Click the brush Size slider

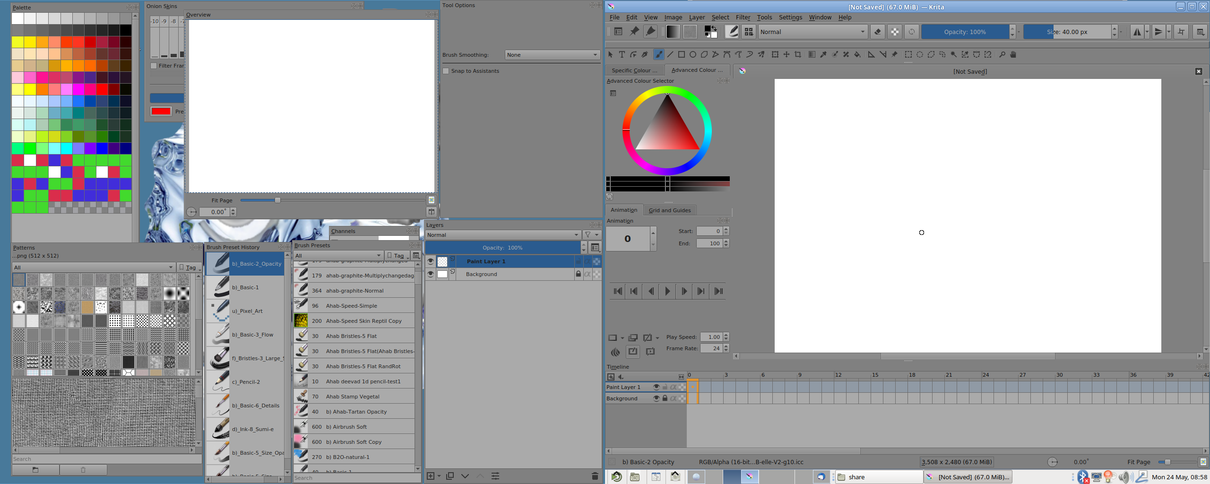[x=1067, y=32]
